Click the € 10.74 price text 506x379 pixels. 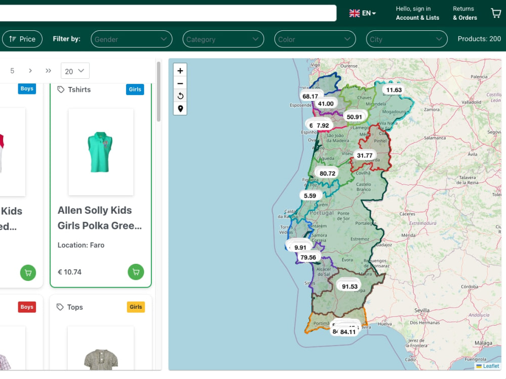pyautogui.click(x=69, y=272)
